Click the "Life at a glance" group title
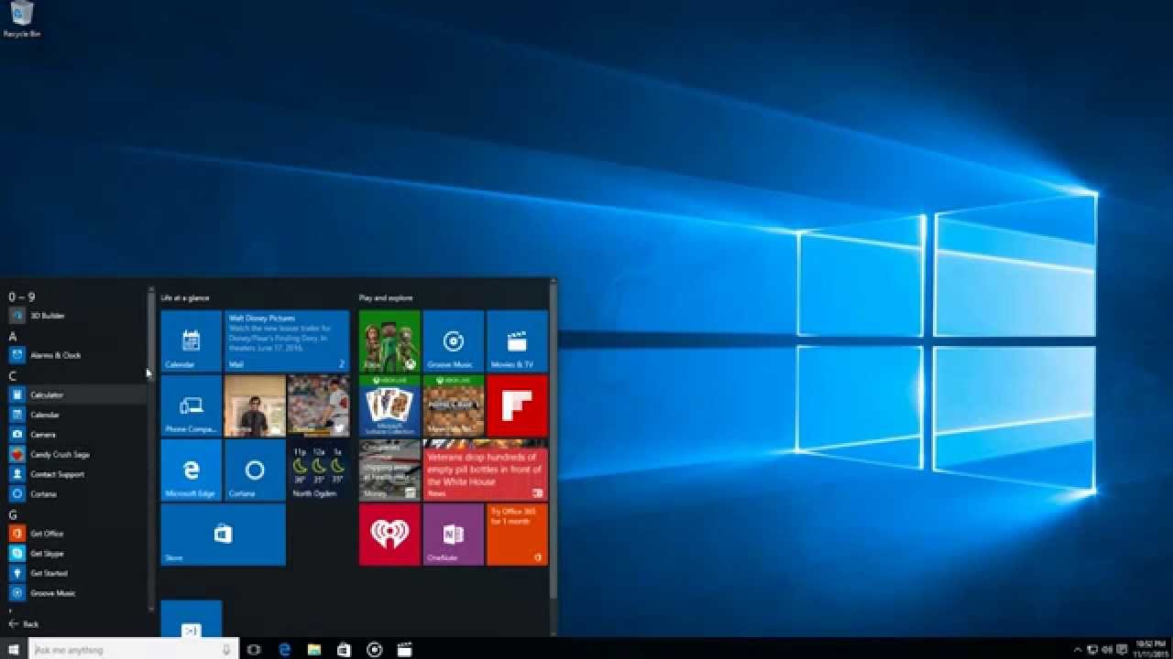 185,298
